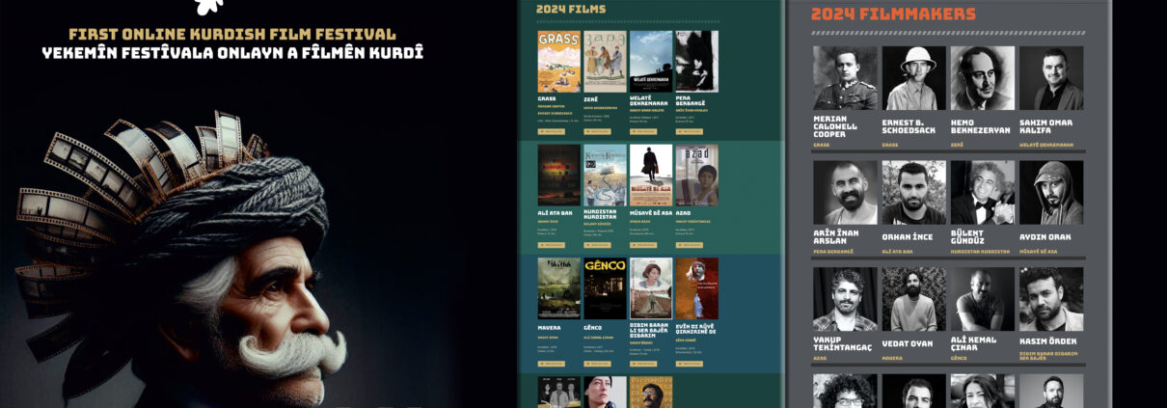Select the Welatê Qehremanan film poster
This screenshot has height=408, width=1167.
point(651,62)
